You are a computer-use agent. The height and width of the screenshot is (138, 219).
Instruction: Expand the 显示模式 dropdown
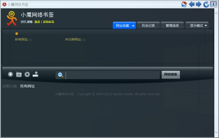(197, 25)
